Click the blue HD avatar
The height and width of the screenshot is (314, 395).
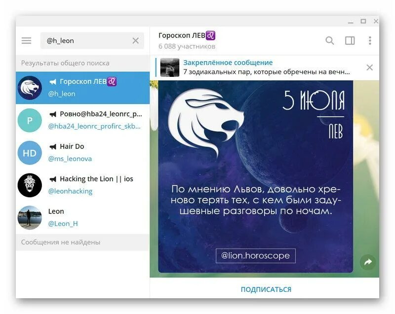(30, 153)
